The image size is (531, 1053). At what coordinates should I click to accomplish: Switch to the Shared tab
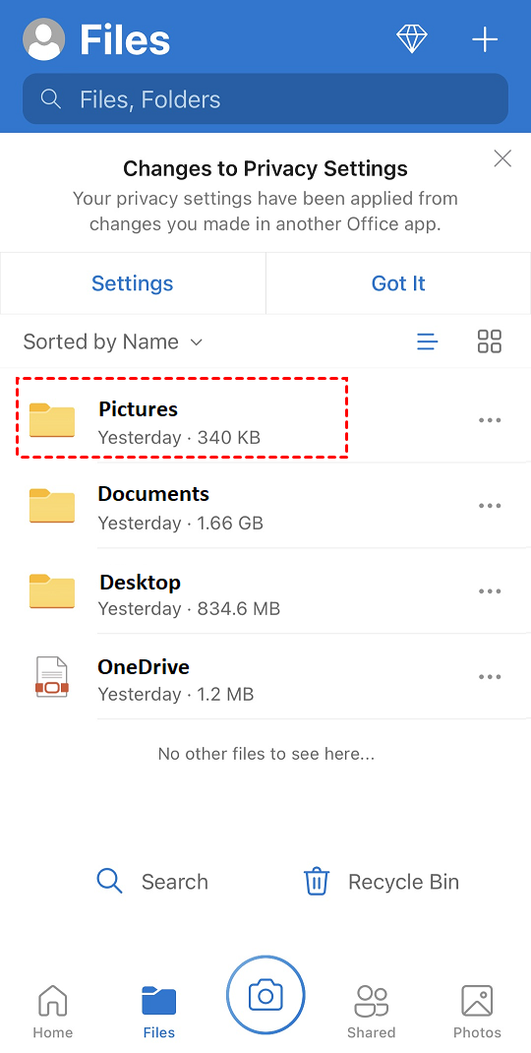coord(372,1012)
